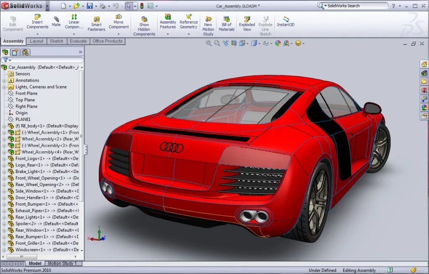Screen dimensions: 429x274
Task: Open Custom Properties icon in task pane
Action: [424, 116]
